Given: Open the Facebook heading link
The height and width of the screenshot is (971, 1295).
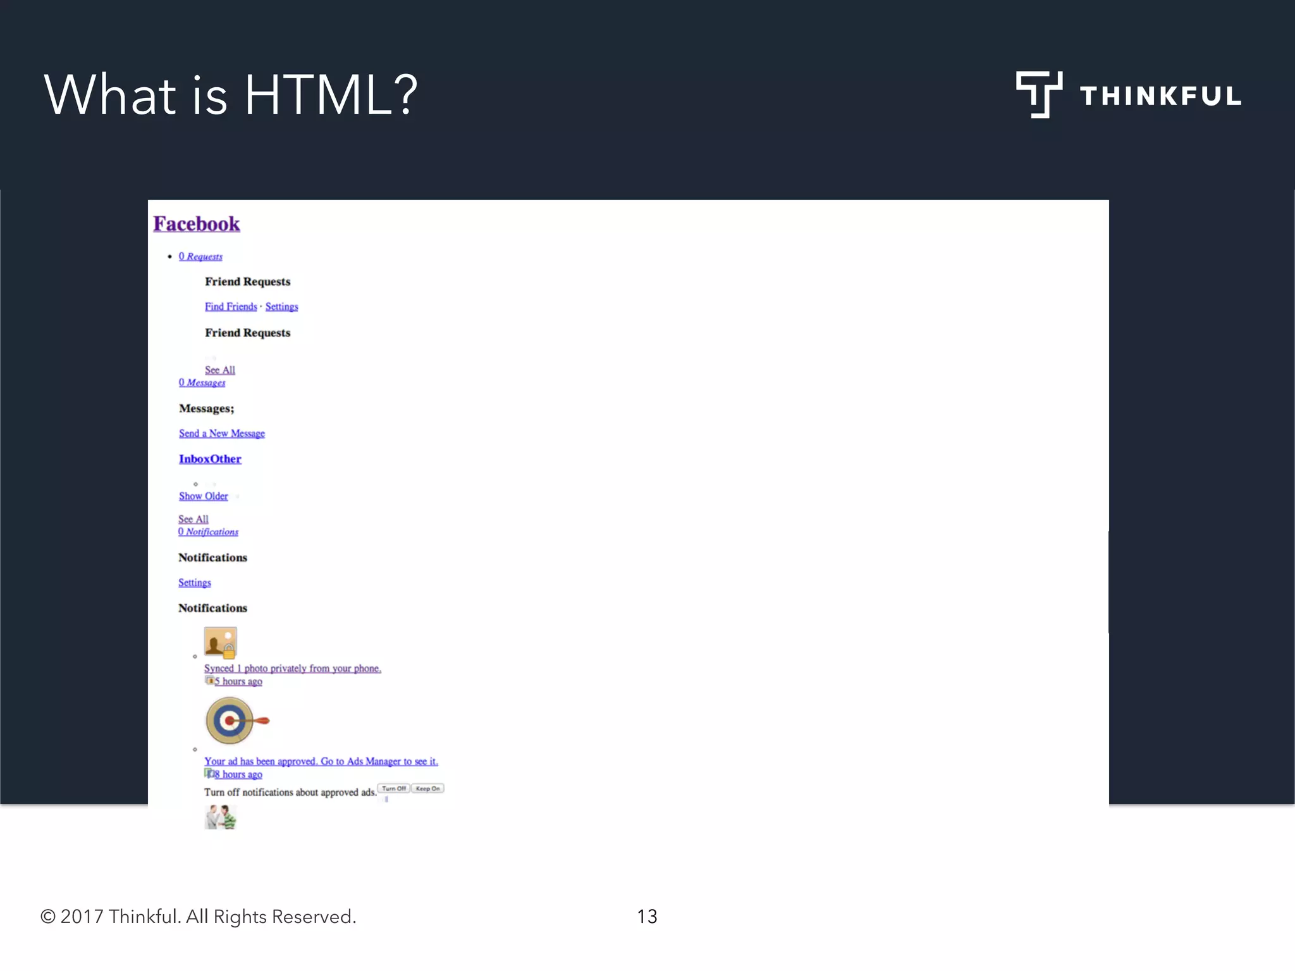Looking at the screenshot, I should coord(197,224).
